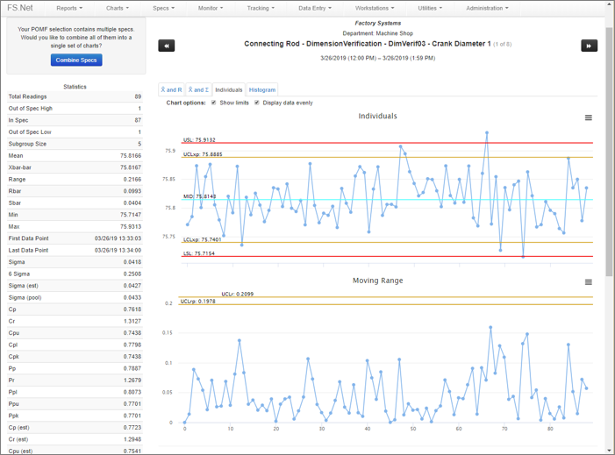Switch to the Histogram tab
The width and height of the screenshot is (615, 455).
tap(261, 89)
